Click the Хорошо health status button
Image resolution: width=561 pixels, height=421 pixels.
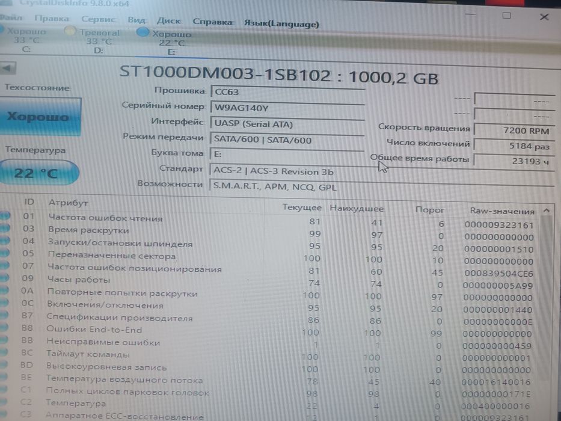pos(39,117)
